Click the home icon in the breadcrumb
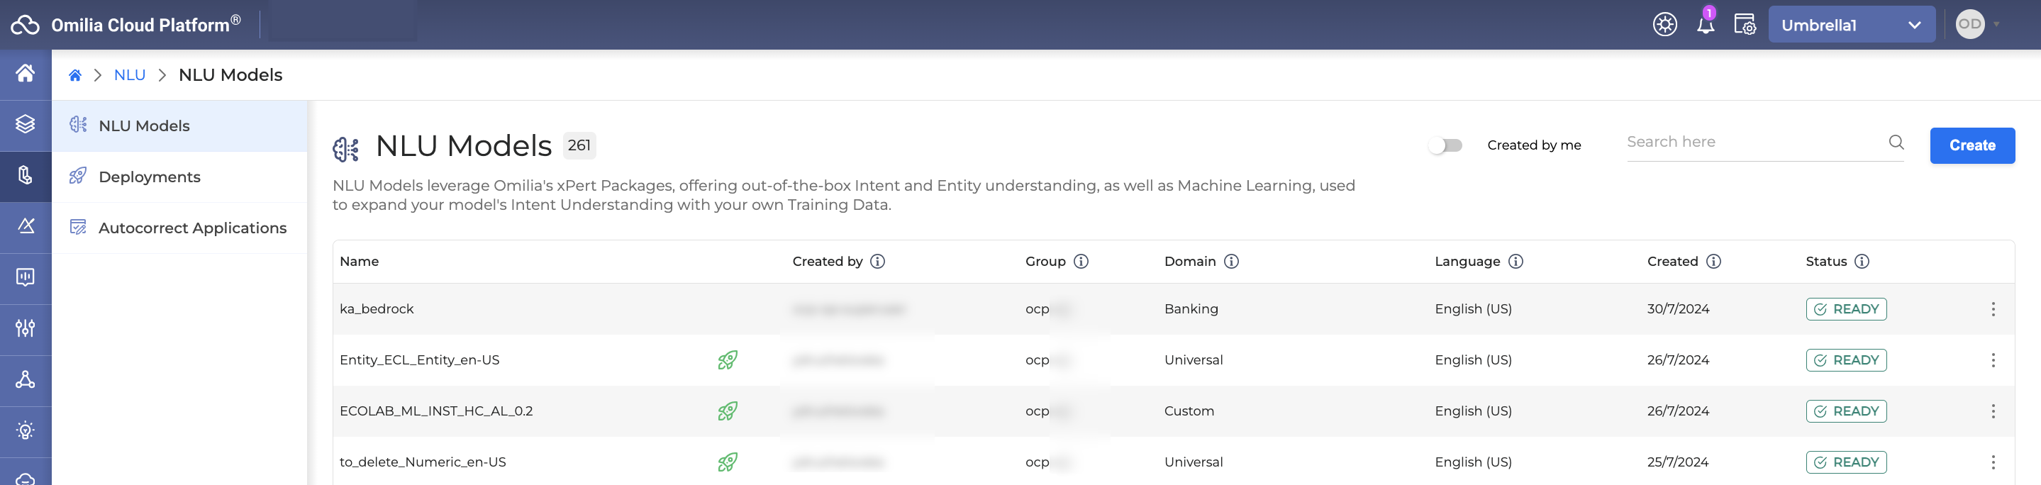The height and width of the screenshot is (485, 2041). click(75, 75)
